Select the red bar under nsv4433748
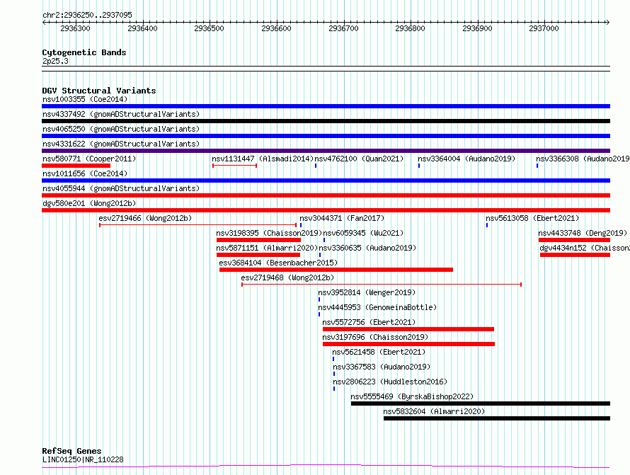Viewport: 630px width, 475px height. click(574, 240)
